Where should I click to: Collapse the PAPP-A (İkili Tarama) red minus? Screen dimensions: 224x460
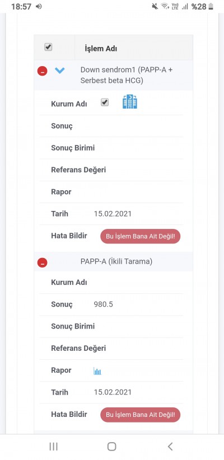(42, 262)
